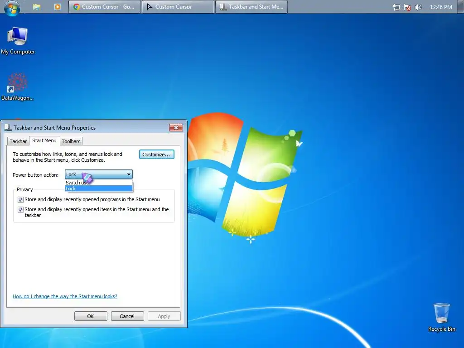Screen dimensions: 464x348
Task: Open Action Center flag icon
Action: [x=407, y=7]
